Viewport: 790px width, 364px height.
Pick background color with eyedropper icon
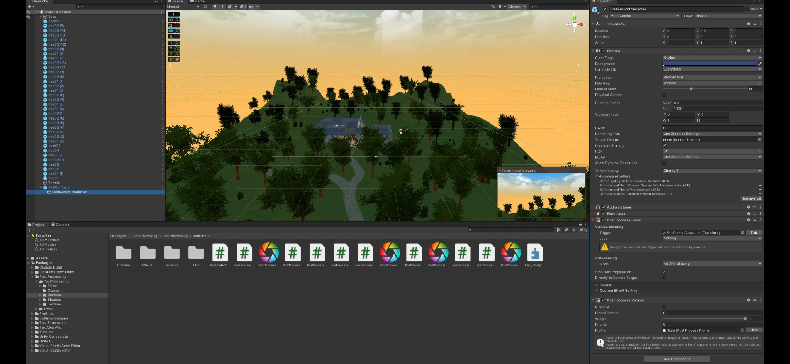(760, 64)
